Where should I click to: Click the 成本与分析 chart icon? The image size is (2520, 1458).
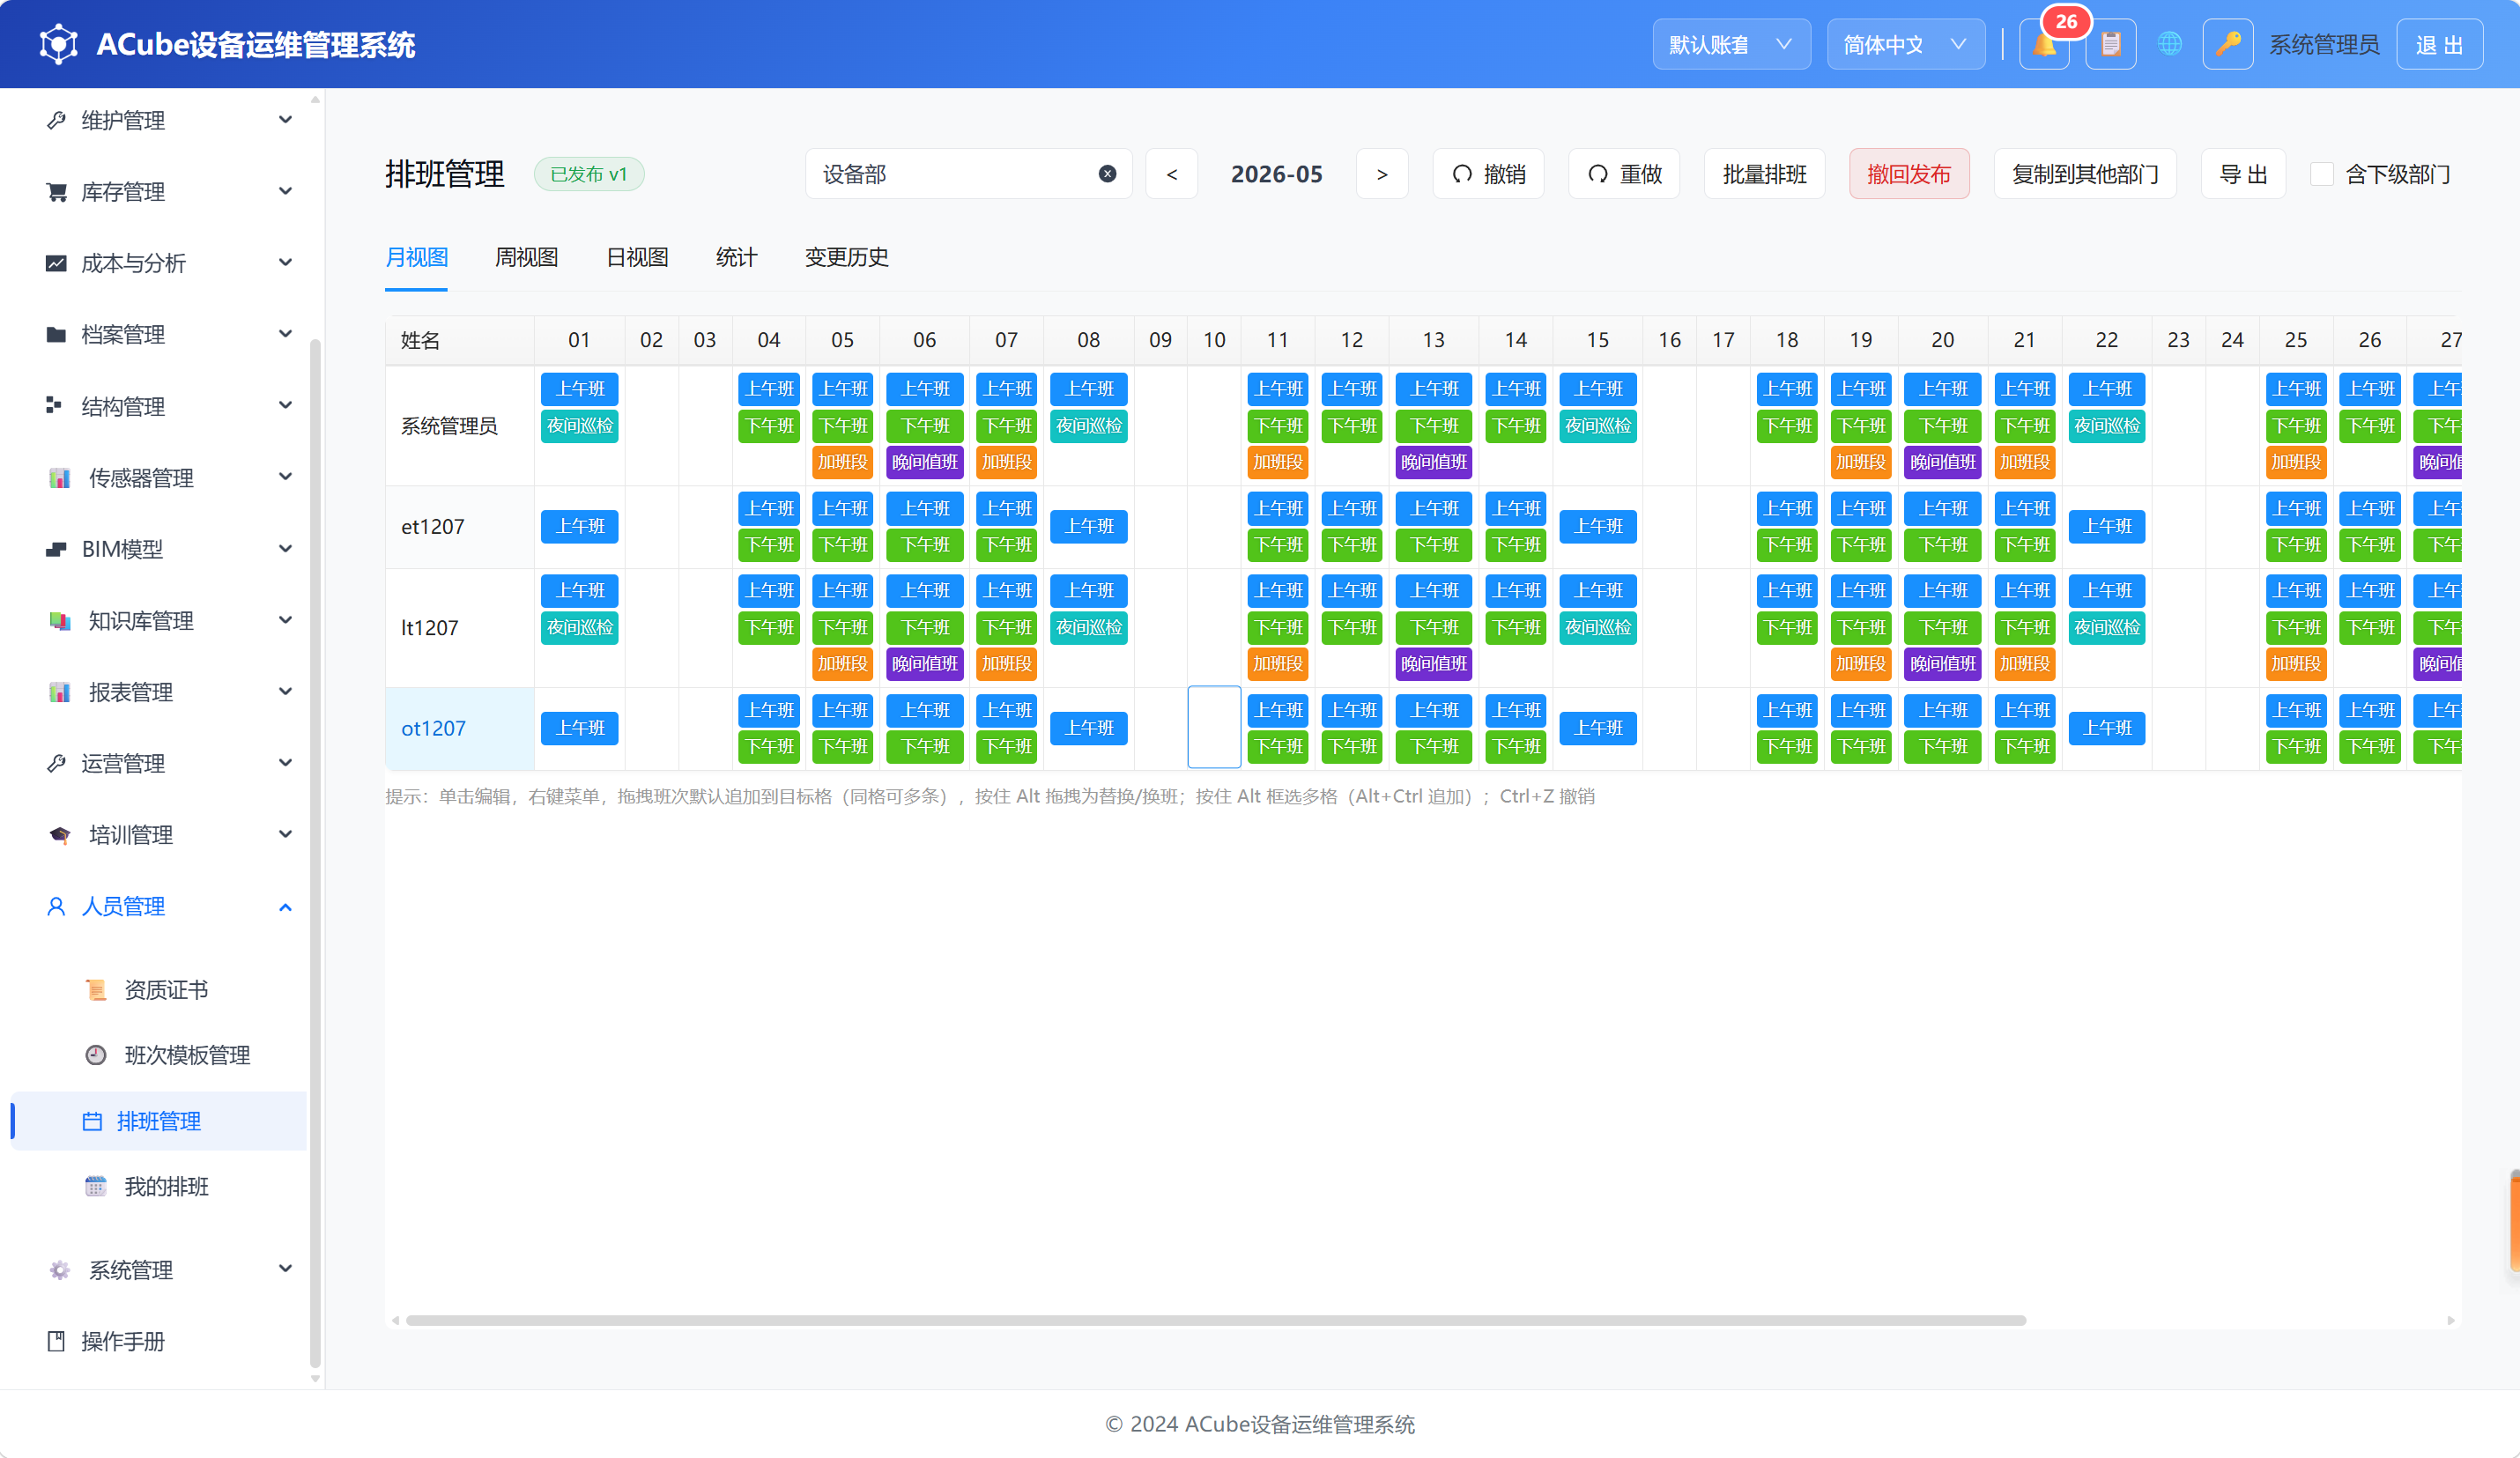pyautogui.click(x=57, y=263)
